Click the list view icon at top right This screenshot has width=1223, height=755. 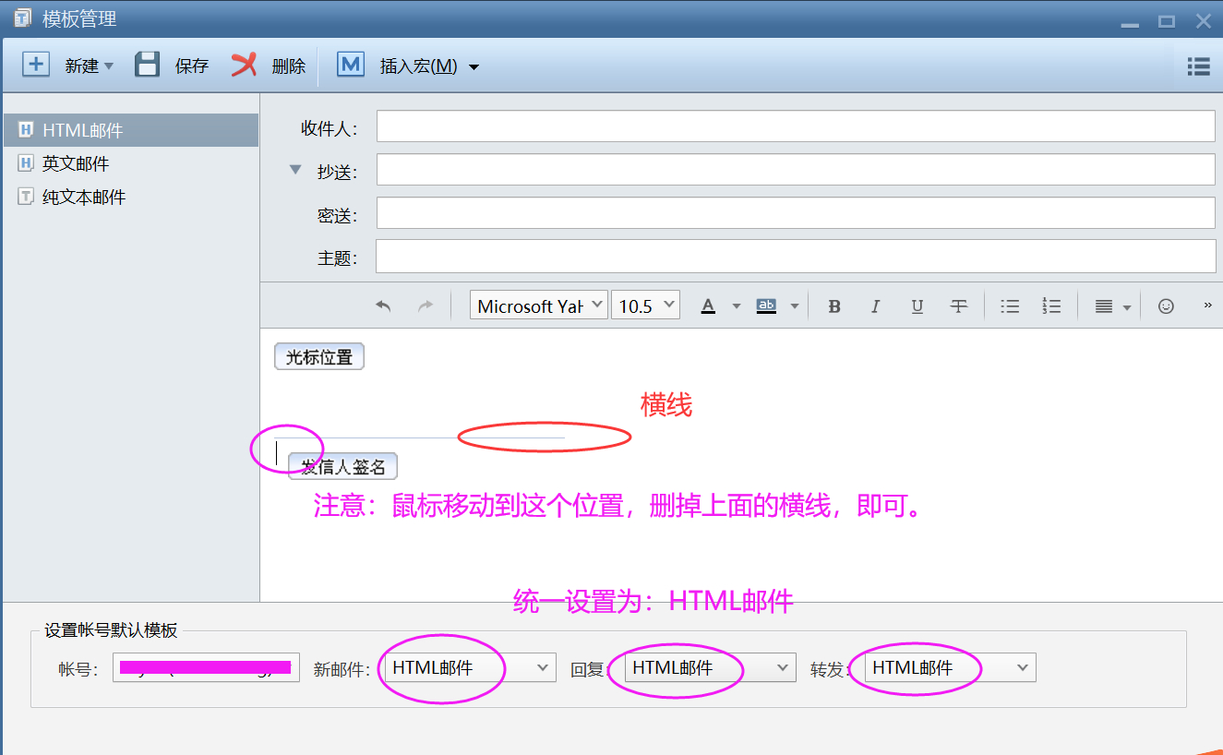pyautogui.click(x=1197, y=66)
